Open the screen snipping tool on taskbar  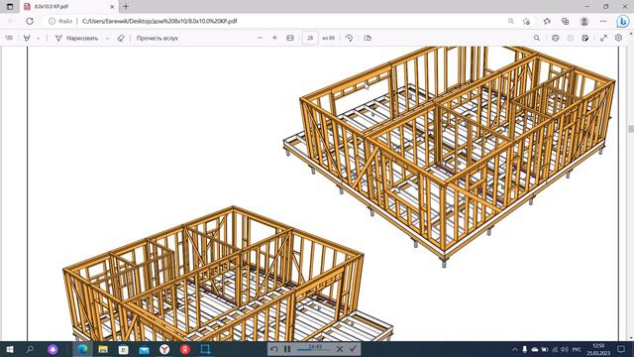click(x=205, y=349)
